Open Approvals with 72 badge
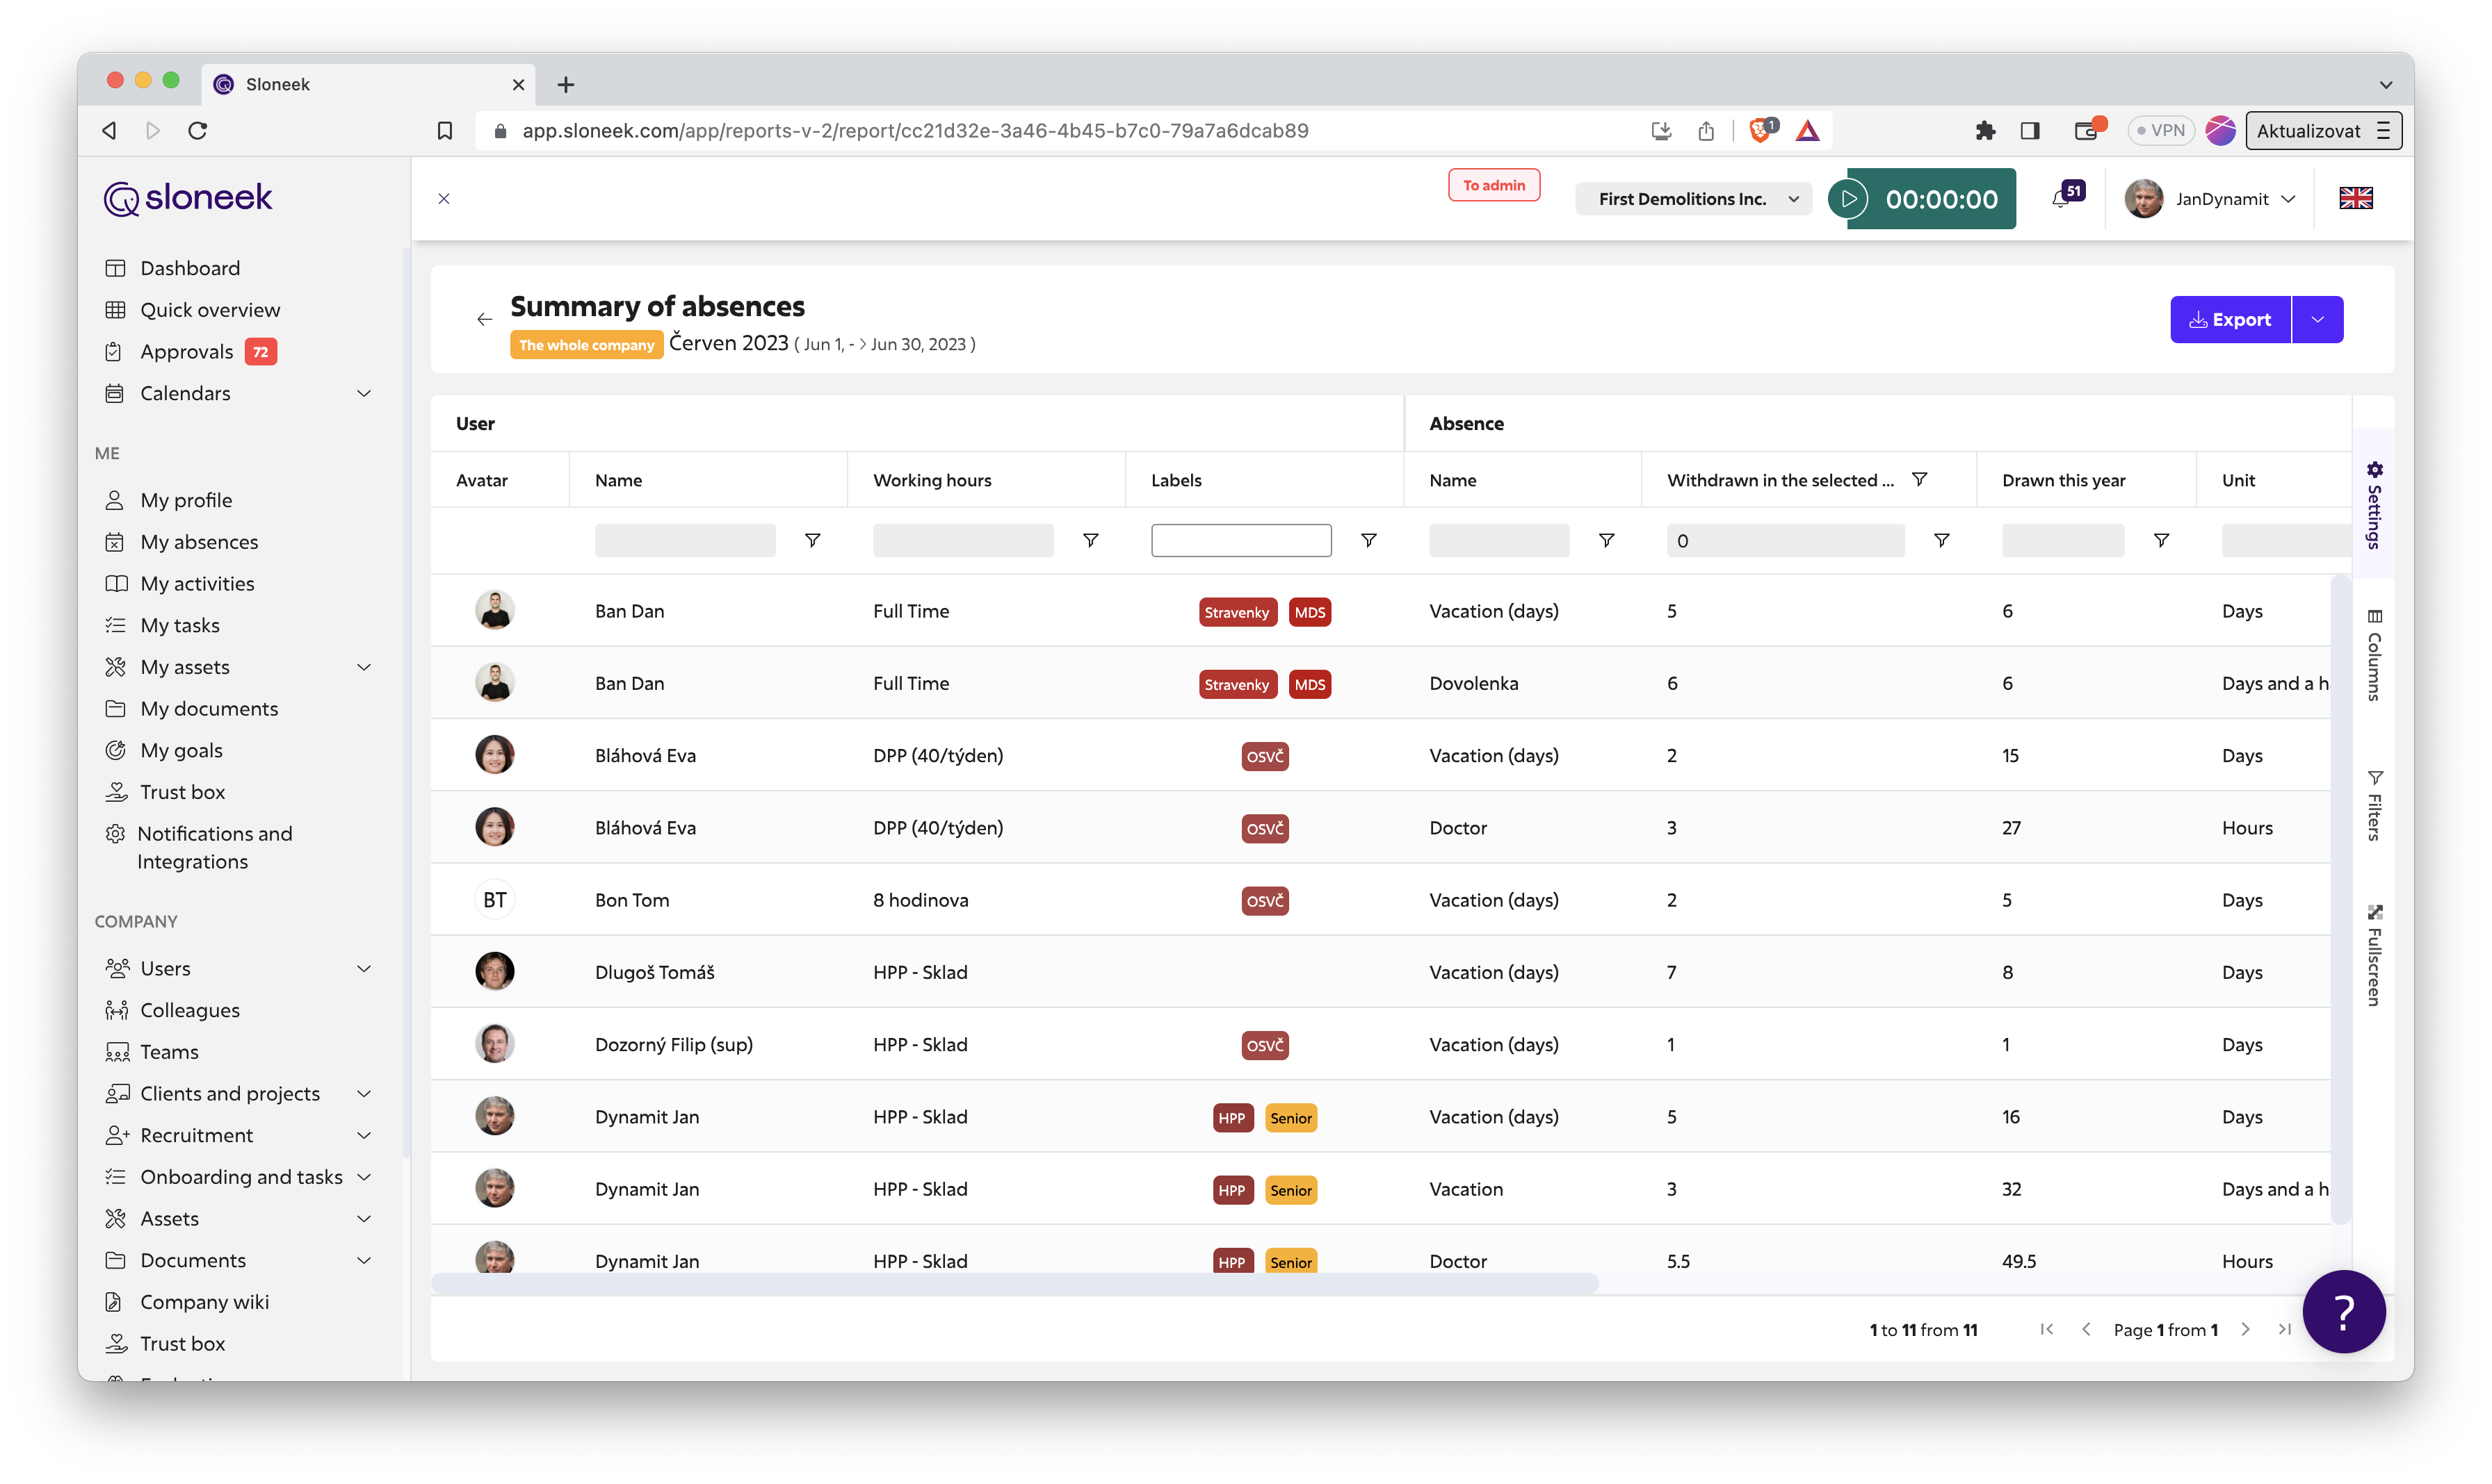This screenshot has height=1484, width=2492. [190, 352]
